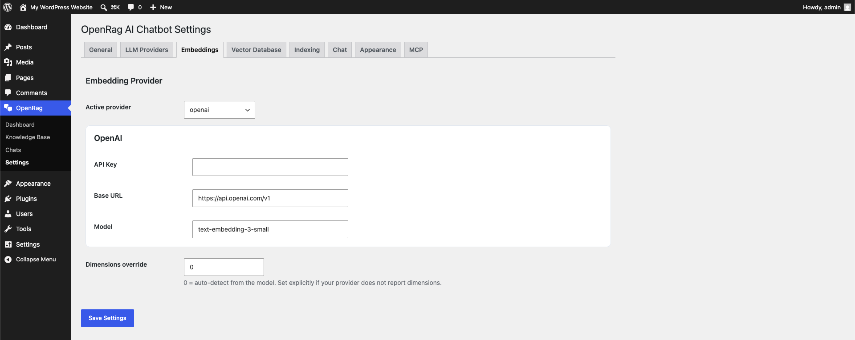Viewport: 855px width, 340px height.
Task: Click the Dimensions override label
Action: [x=116, y=264]
